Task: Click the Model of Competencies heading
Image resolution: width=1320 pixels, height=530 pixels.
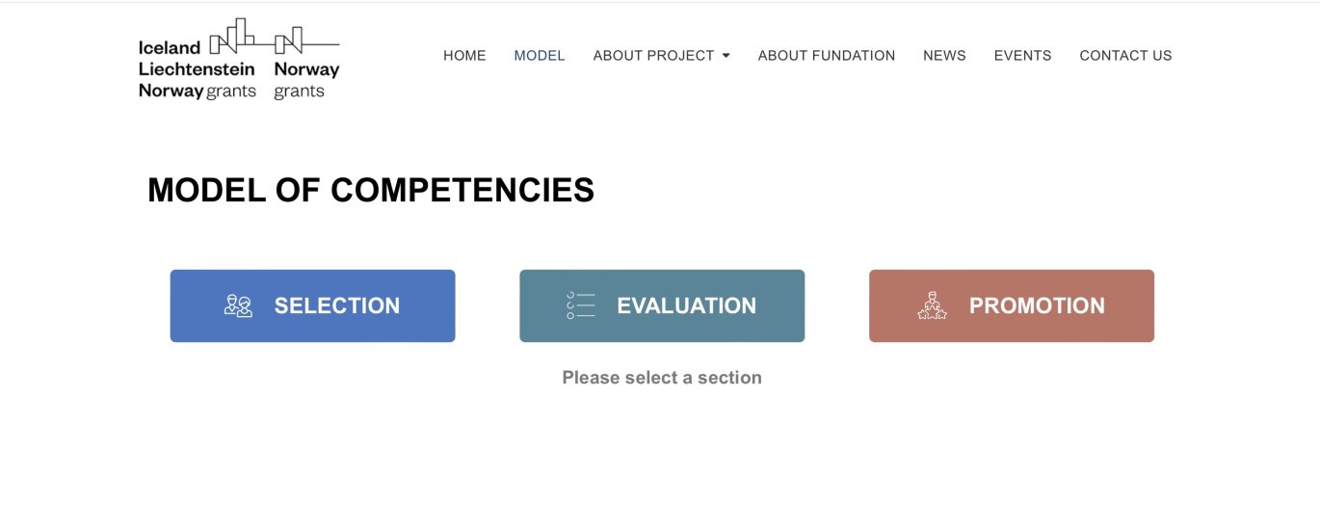Action: click(x=371, y=190)
